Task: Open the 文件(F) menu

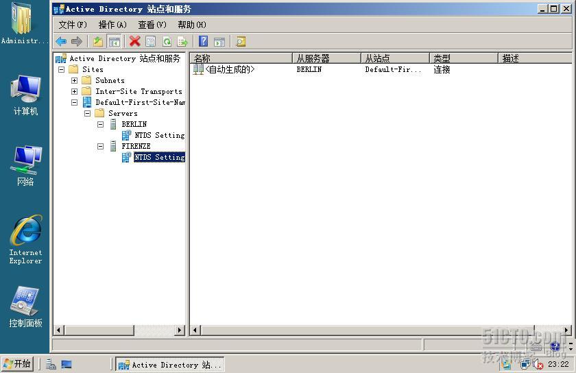Action: click(73, 25)
